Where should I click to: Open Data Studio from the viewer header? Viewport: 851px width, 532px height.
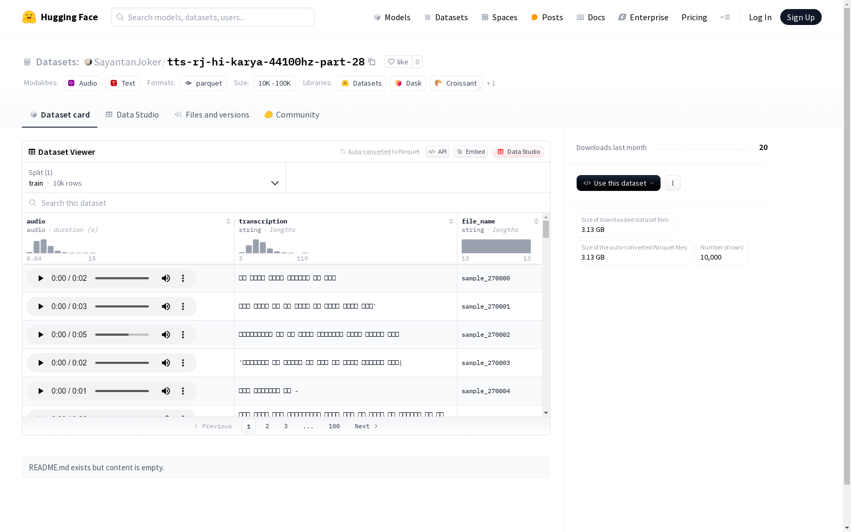519,152
